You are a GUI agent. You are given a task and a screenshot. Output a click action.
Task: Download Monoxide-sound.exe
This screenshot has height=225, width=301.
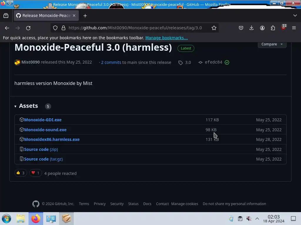[45, 130]
